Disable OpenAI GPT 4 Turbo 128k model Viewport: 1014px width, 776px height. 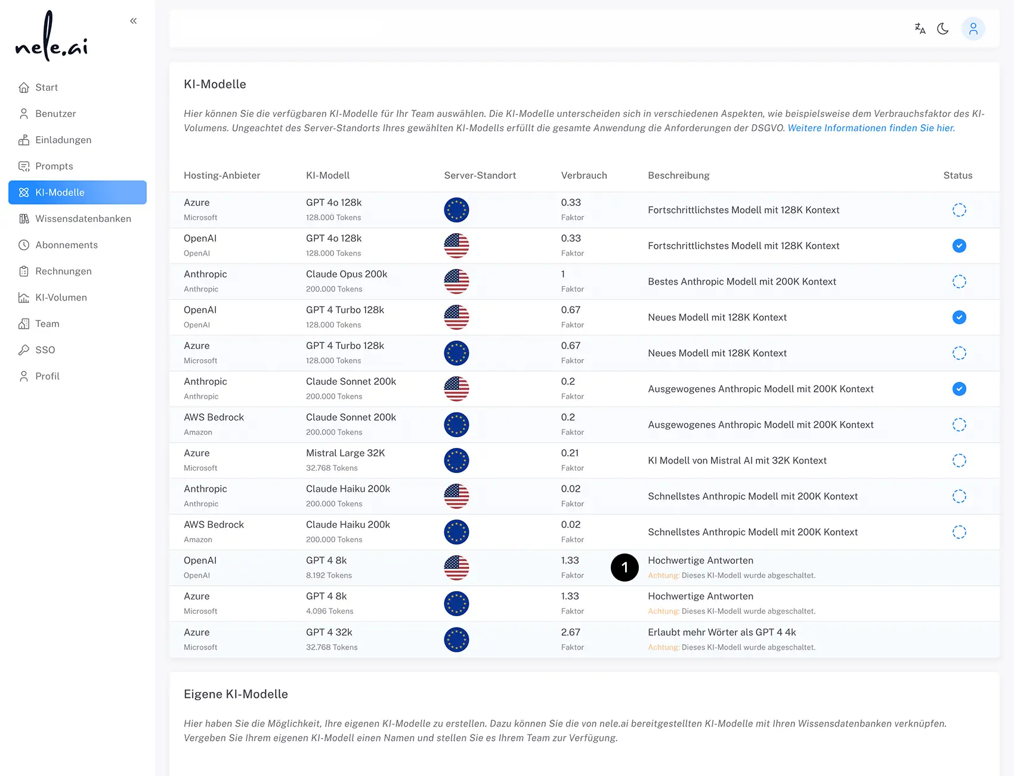(959, 317)
